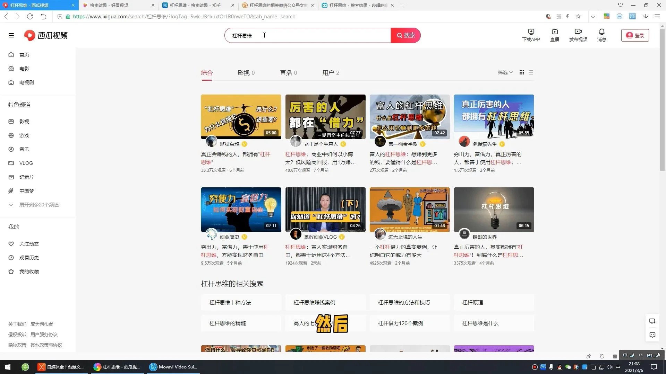This screenshot has height=374, width=666.
Task: Search related term 杠杆原理
Action: coord(494,302)
